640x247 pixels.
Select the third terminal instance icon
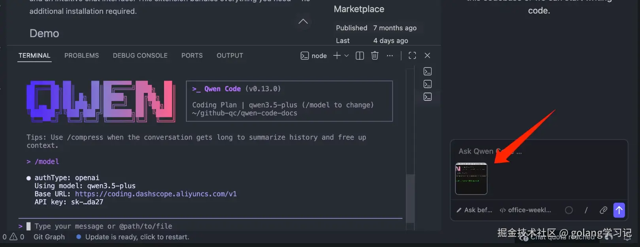coord(428,97)
